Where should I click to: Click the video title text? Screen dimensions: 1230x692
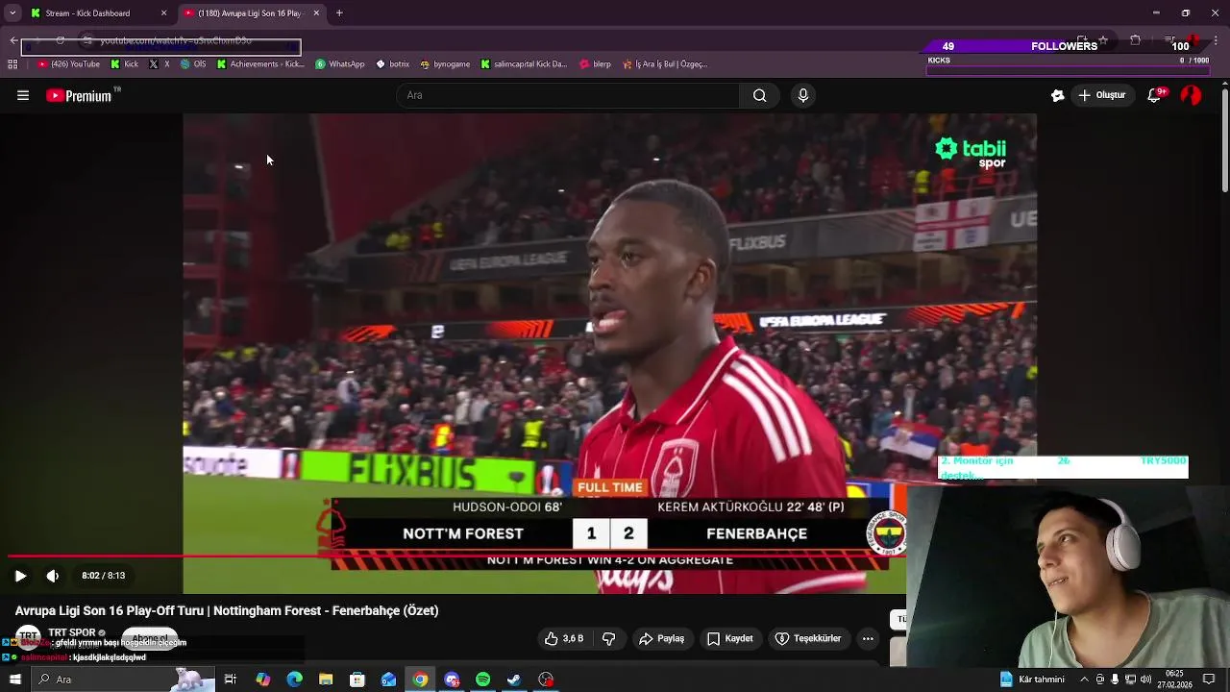click(227, 610)
